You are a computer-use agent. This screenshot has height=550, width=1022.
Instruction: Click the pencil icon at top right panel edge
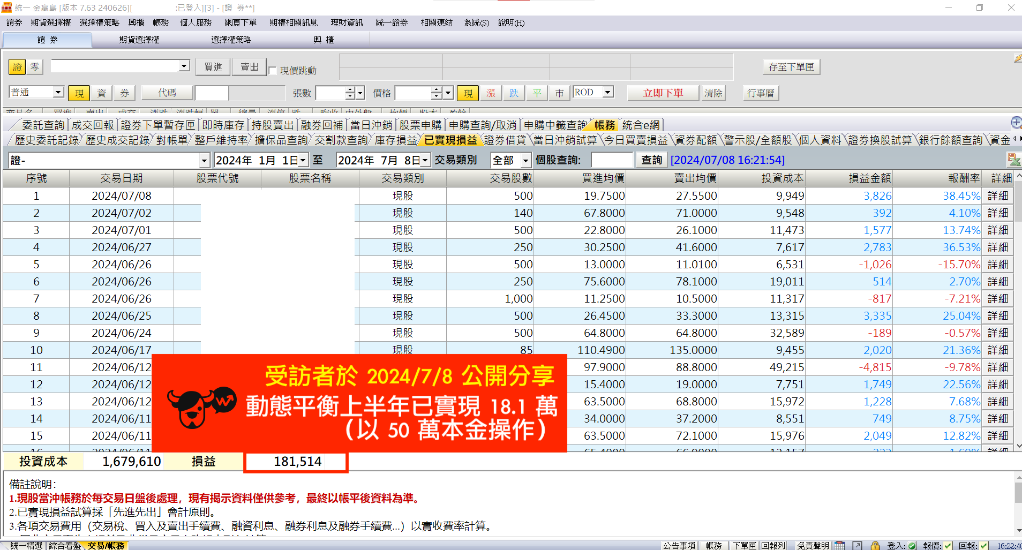pyautogui.click(x=1017, y=58)
